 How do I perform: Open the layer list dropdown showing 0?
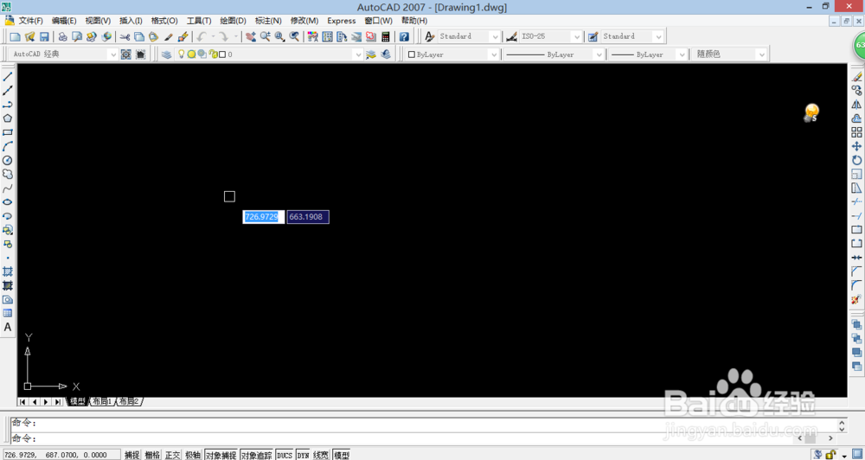point(357,54)
